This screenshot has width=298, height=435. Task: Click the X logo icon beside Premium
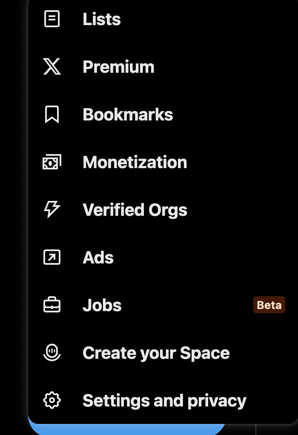[52, 67]
